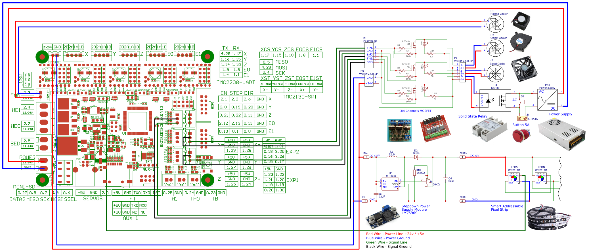The image size is (589, 252).
Task: Select the P1 DUPON 6P connector block
Action: pos(369,55)
